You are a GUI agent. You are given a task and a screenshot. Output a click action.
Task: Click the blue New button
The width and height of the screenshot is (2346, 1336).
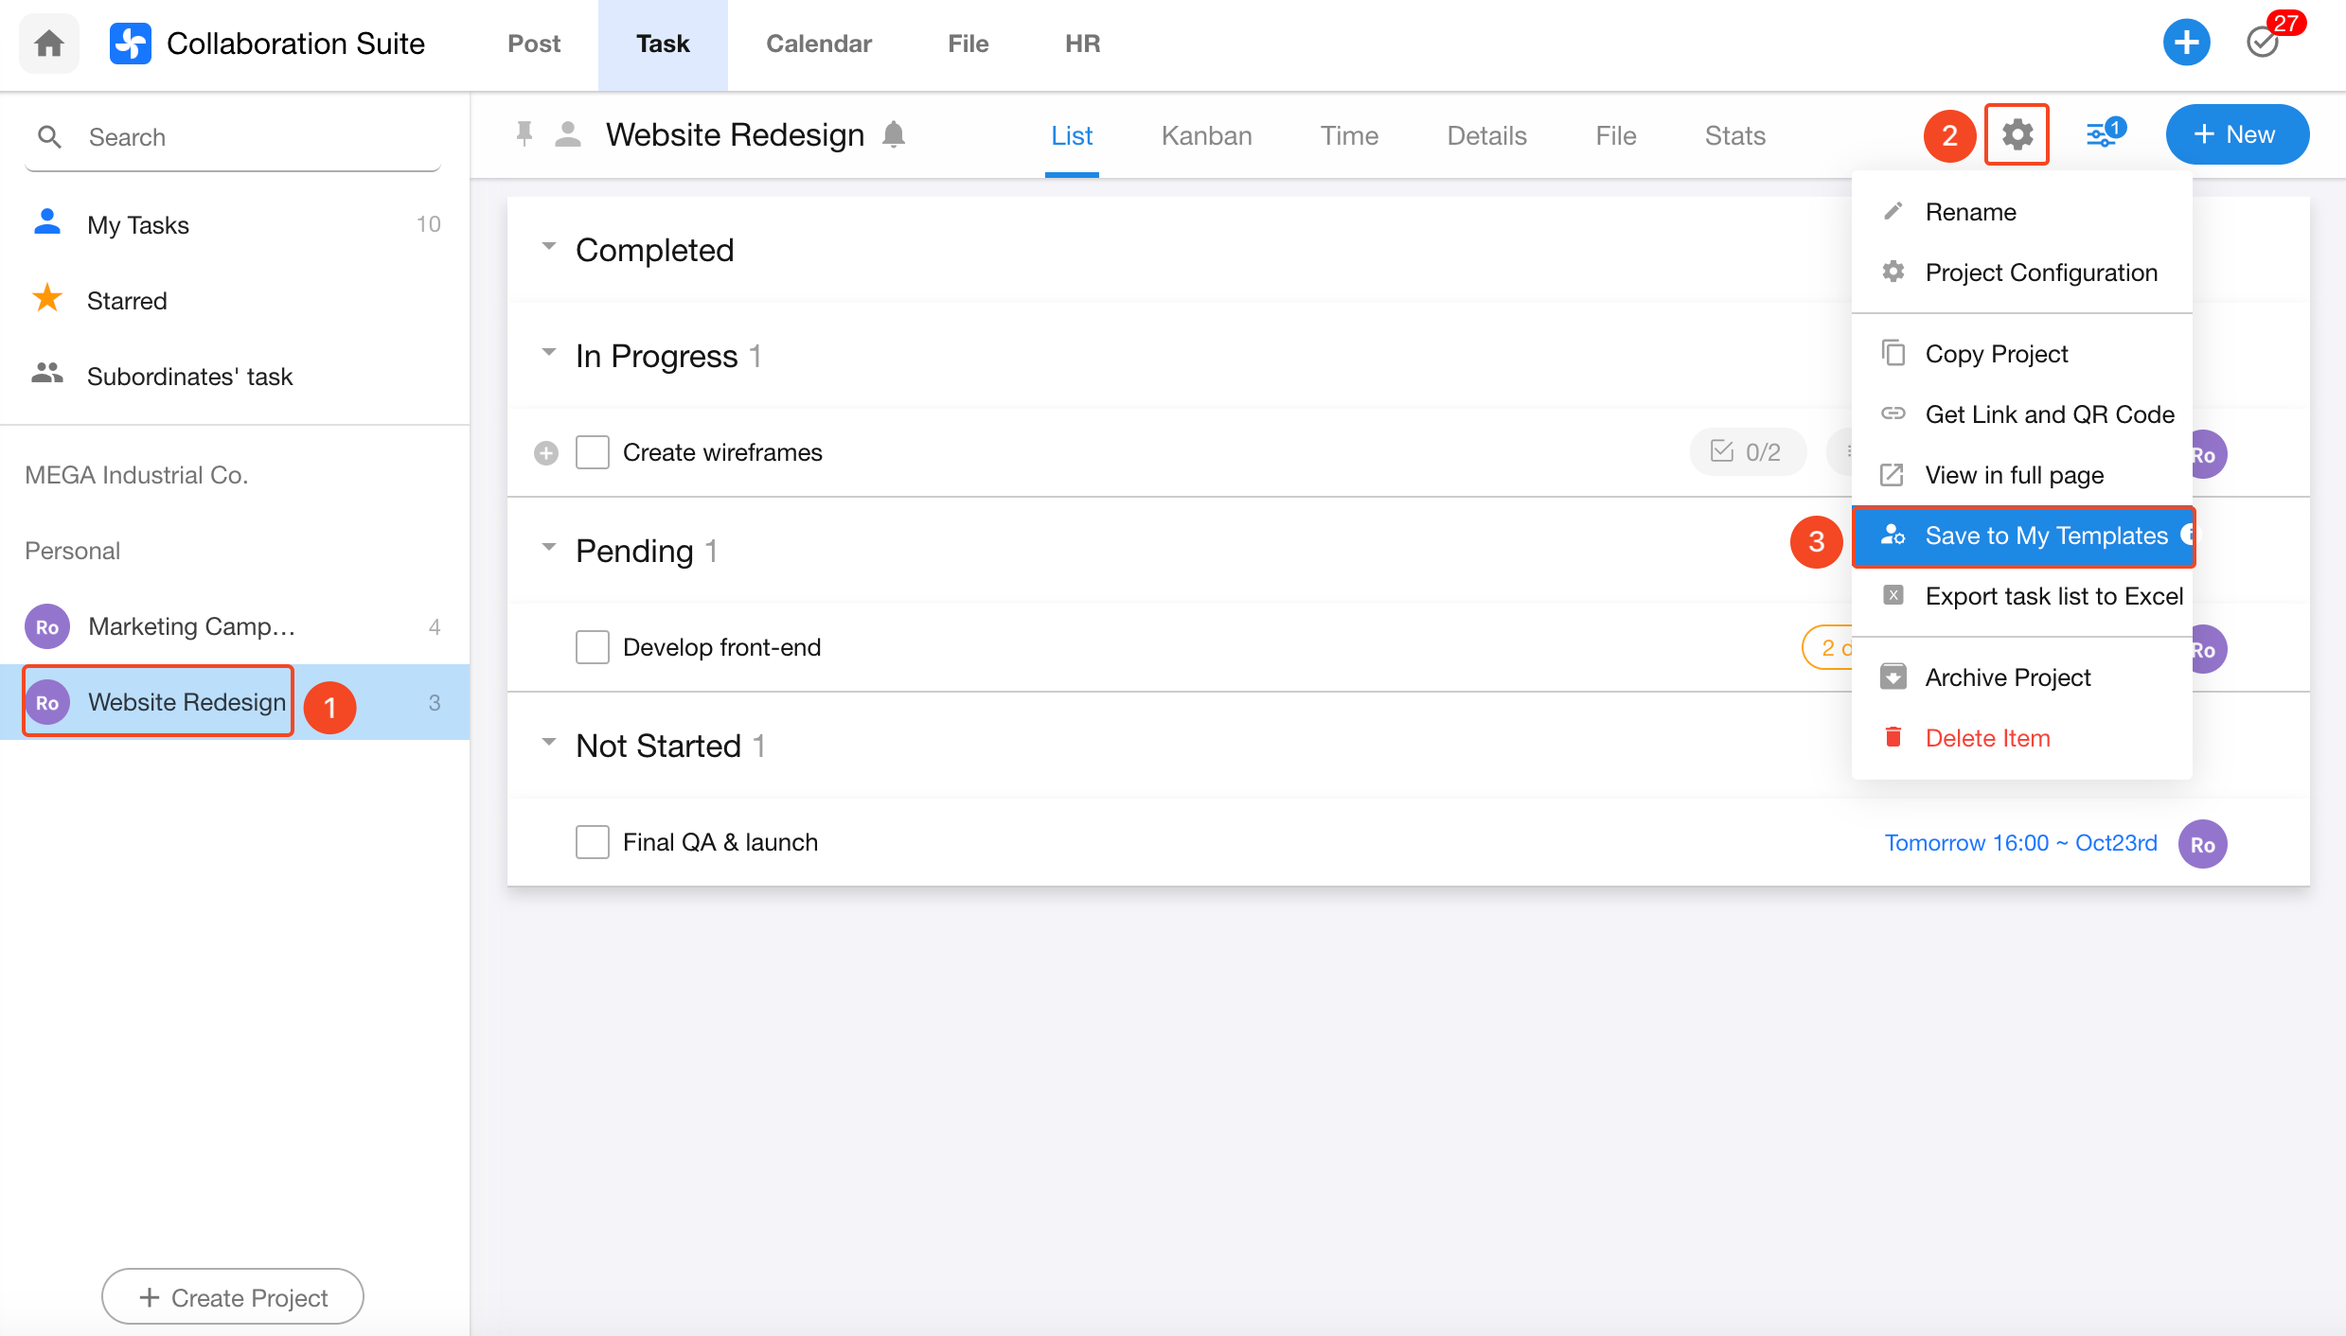(2236, 134)
